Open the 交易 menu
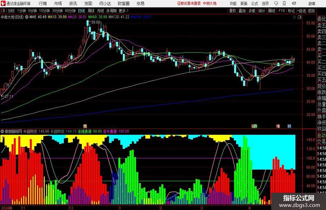Screen dimensions: 326x210 point(140,3)
